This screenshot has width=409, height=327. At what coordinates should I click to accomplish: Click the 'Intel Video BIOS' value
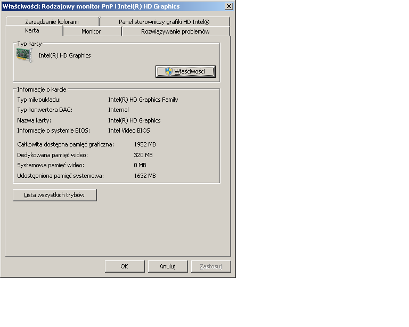click(x=129, y=130)
